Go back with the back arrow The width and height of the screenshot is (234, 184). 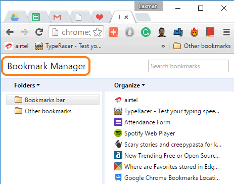[10, 32]
